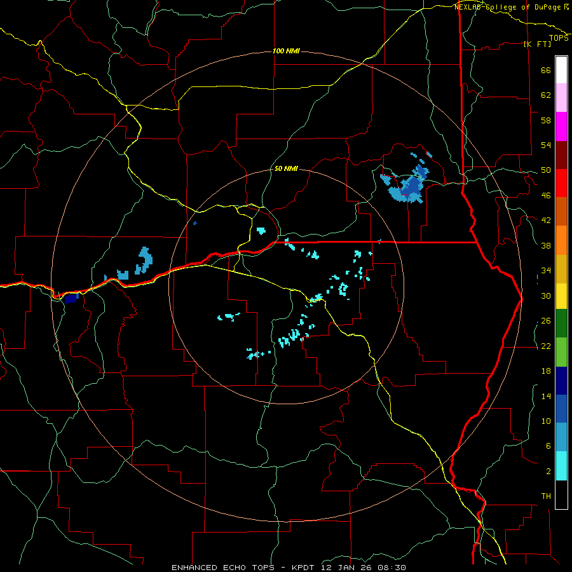Click the gold legend color block
The height and width of the screenshot is (572, 572).
[561, 269]
